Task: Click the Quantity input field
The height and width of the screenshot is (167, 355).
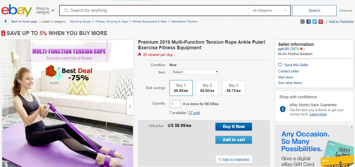Action: click(x=175, y=104)
